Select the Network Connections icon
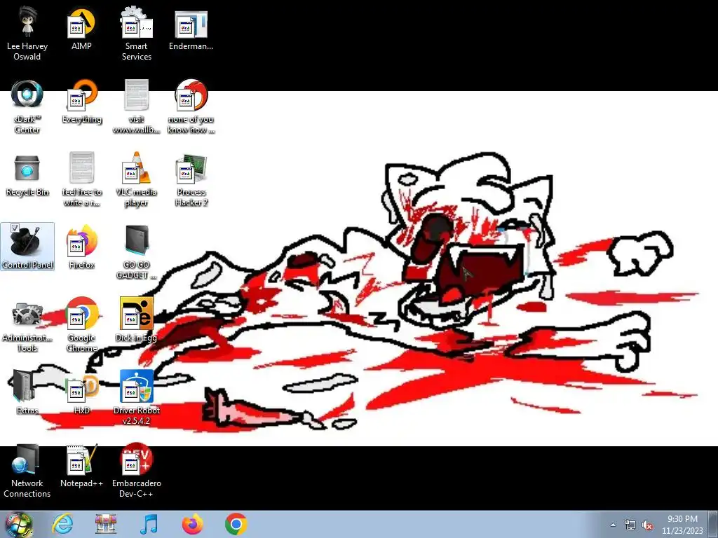 (27, 471)
